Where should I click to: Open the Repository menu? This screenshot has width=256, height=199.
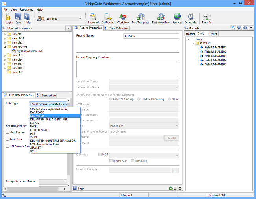pos(26,9)
